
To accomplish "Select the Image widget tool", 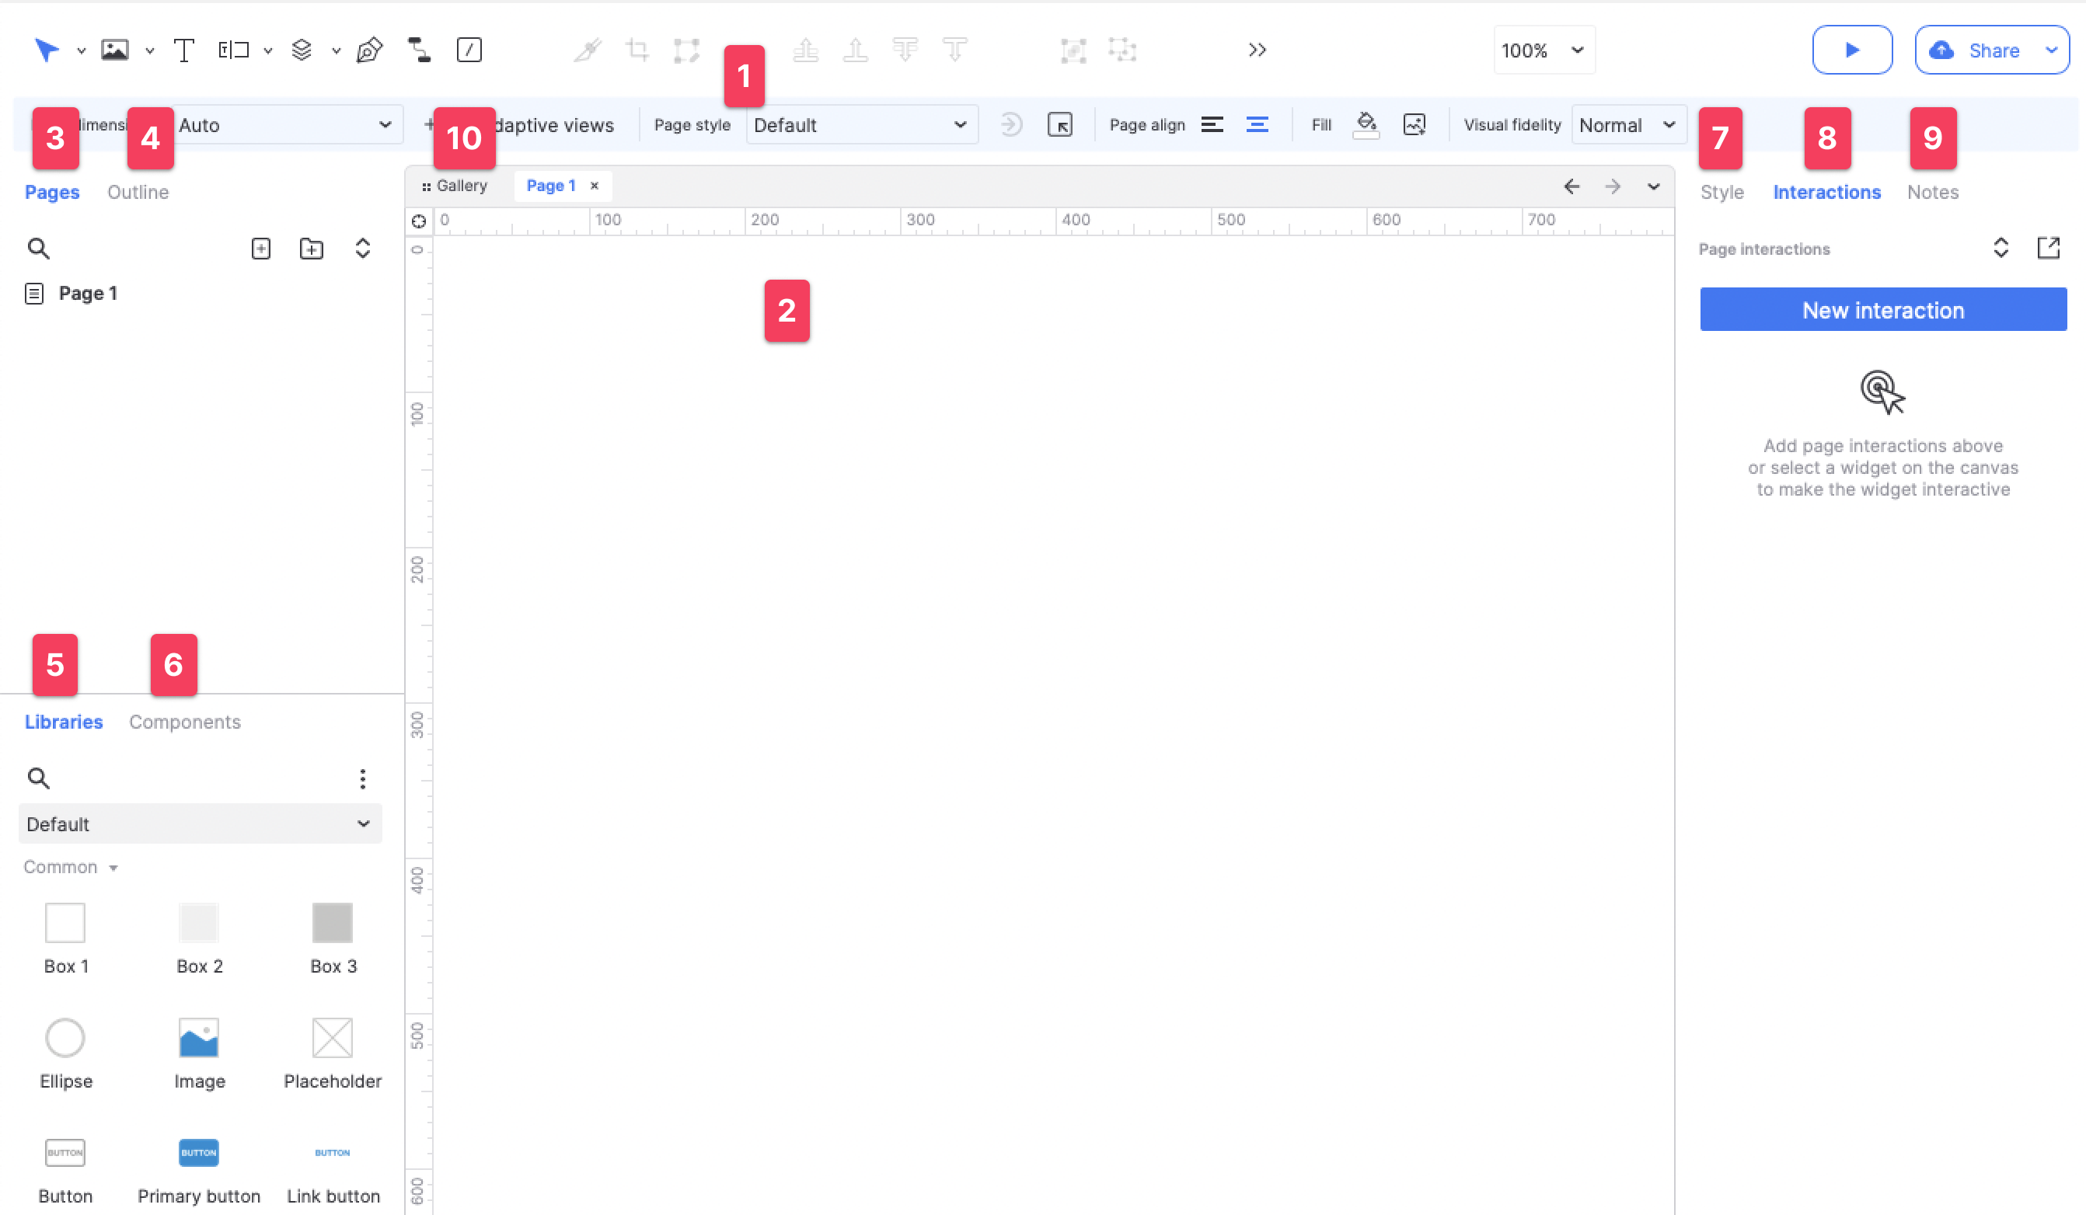I will click(113, 50).
